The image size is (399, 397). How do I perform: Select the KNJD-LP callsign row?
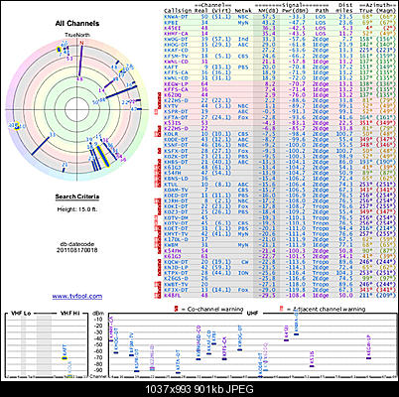coord(280,267)
